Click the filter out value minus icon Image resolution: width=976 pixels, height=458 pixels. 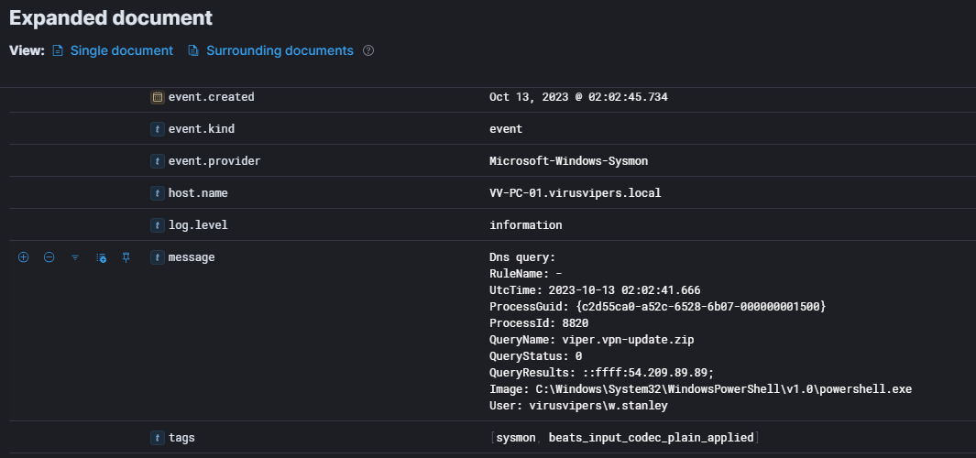pos(49,258)
